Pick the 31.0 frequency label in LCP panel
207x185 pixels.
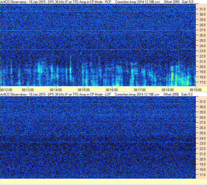203,101
